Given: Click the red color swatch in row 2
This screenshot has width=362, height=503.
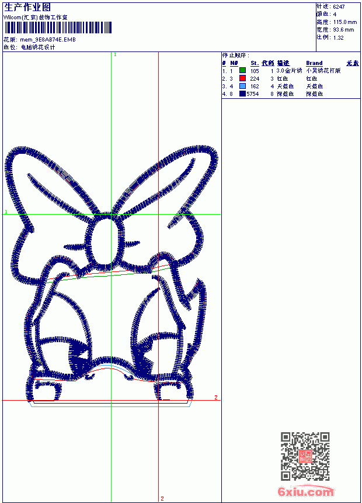Looking at the screenshot, I should (242, 78).
